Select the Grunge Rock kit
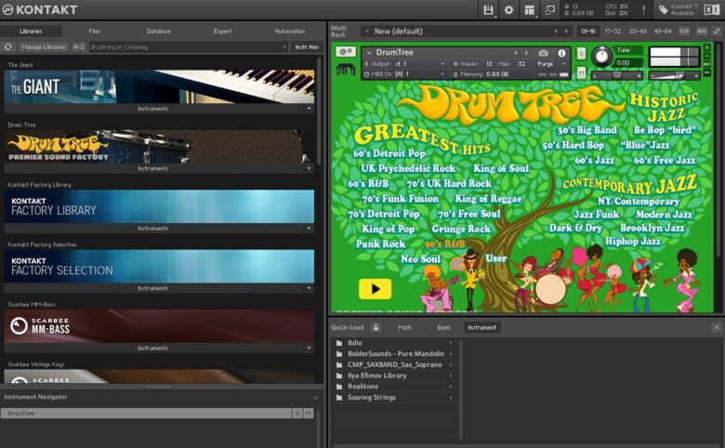725x448 pixels. [x=461, y=229]
